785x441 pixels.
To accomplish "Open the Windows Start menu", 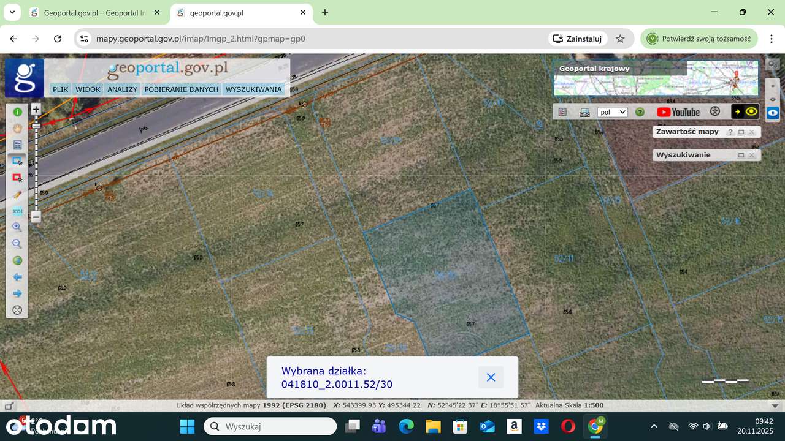I will (187, 426).
